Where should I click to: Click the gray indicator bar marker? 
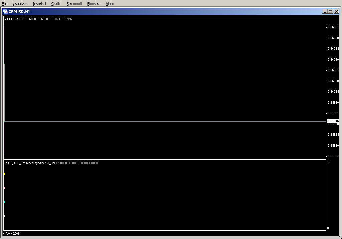point(4,216)
